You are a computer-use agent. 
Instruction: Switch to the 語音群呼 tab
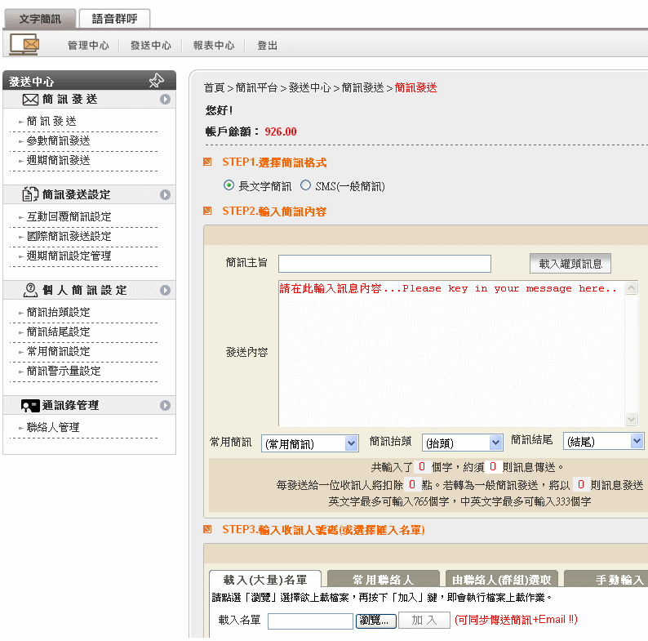114,19
